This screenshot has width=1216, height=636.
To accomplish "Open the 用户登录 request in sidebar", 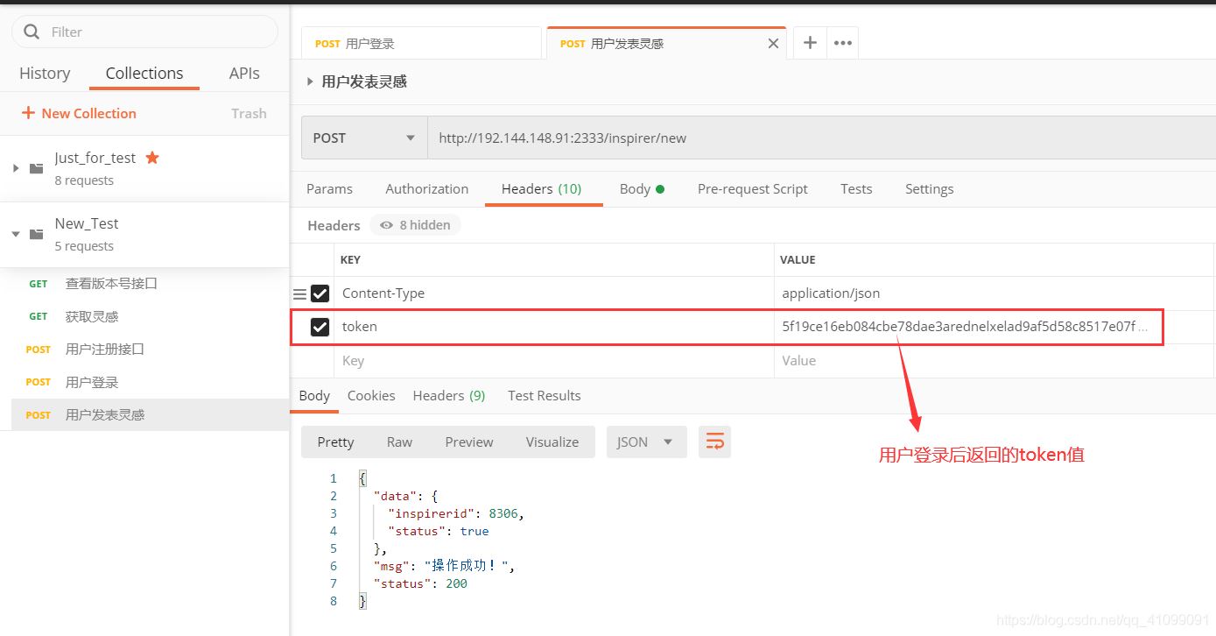I will coord(150,382).
